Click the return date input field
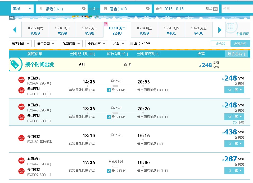 237,9
